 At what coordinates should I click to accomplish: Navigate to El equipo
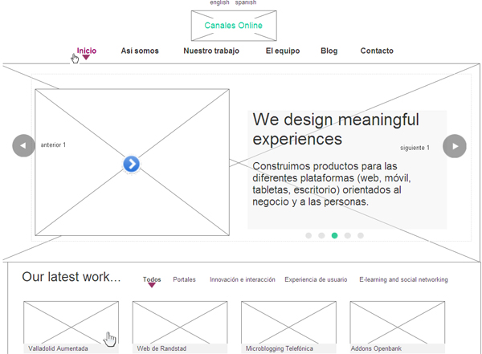(x=283, y=51)
